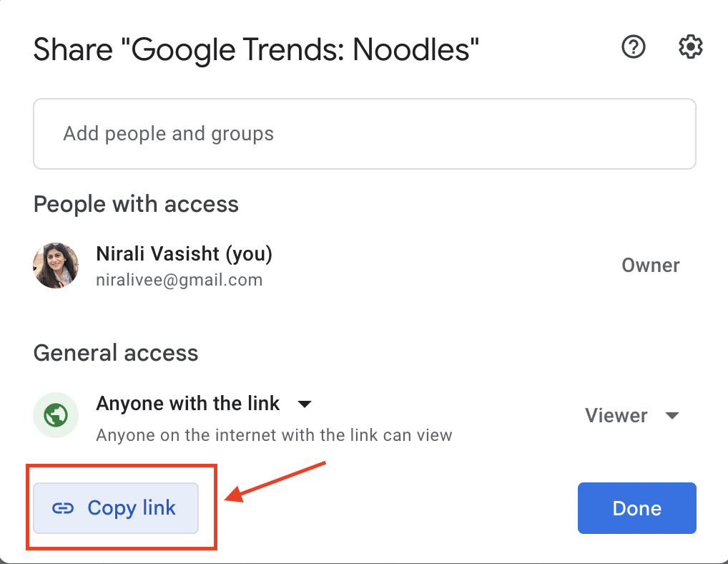The height and width of the screenshot is (564, 728).
Task: Select the Nirali Vasisht (you) name
Action: click(x=184, y=253)
